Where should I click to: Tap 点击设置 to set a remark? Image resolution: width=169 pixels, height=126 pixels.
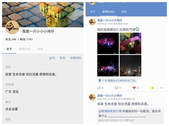pyautogui.click(x=12, y=109)
